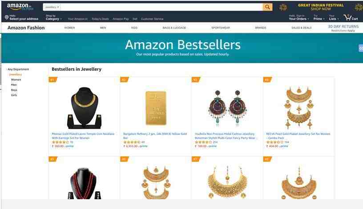Screen dimensions: 363x209
Task: Click the location pin address icon
Action: (7, 17)
